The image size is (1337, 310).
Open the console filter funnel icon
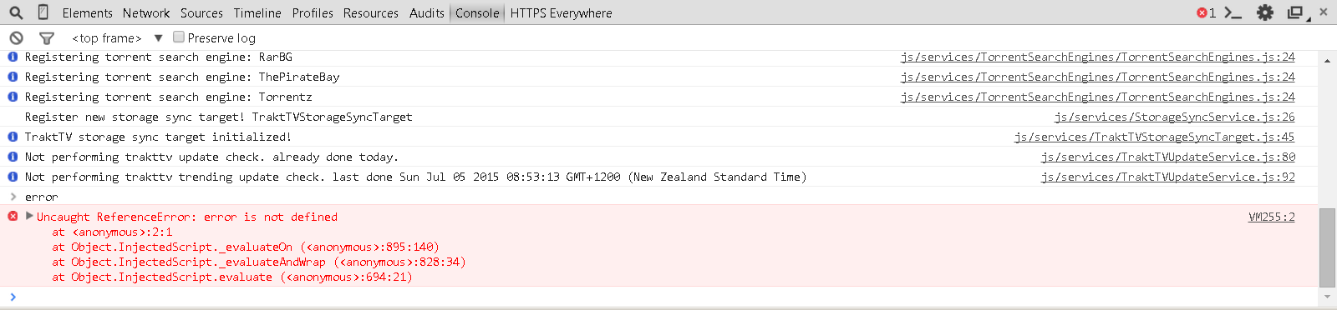[x=47, y=37]
